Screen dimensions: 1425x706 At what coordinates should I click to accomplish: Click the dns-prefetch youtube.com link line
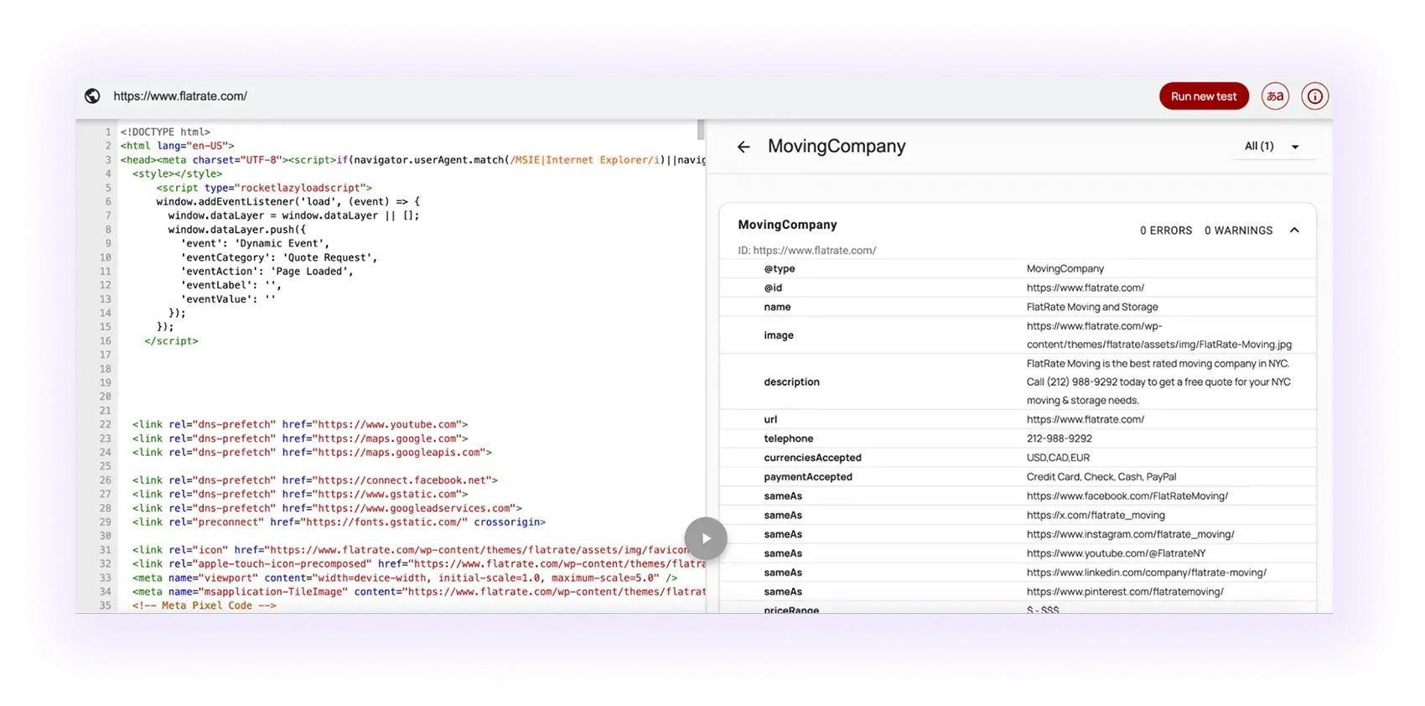(x=300, y=424)
